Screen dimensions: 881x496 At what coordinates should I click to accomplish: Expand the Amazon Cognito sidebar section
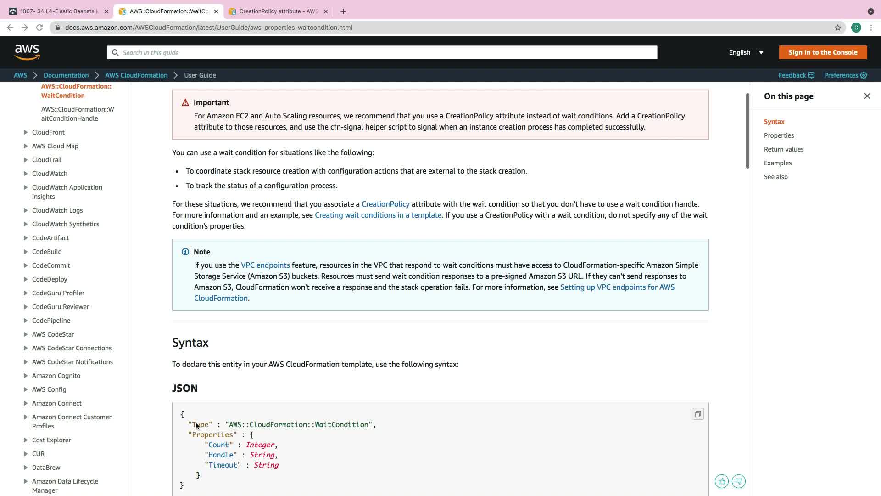click(x=26, y=376)
